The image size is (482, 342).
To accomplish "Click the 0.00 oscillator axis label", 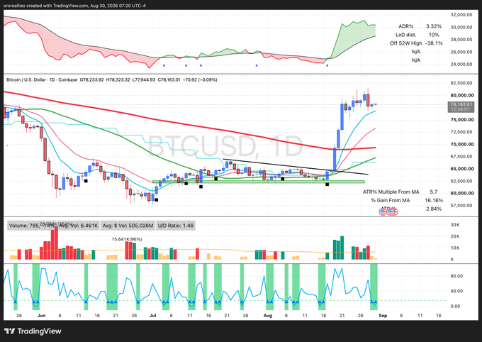I will point(455,307).
